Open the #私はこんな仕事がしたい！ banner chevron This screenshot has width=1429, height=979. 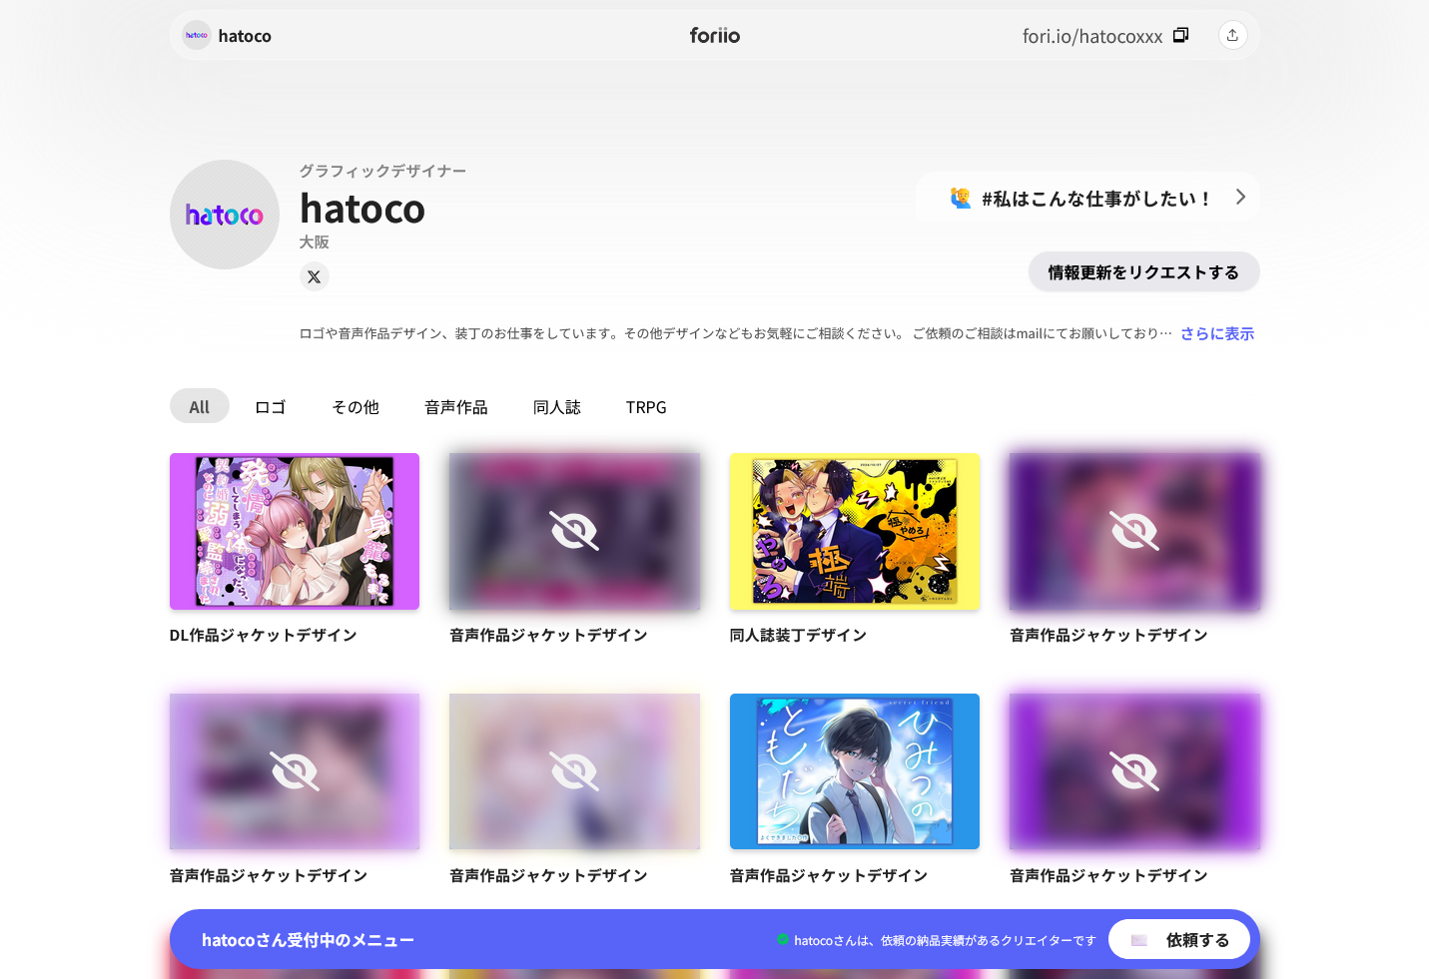tap(1240, 197)
